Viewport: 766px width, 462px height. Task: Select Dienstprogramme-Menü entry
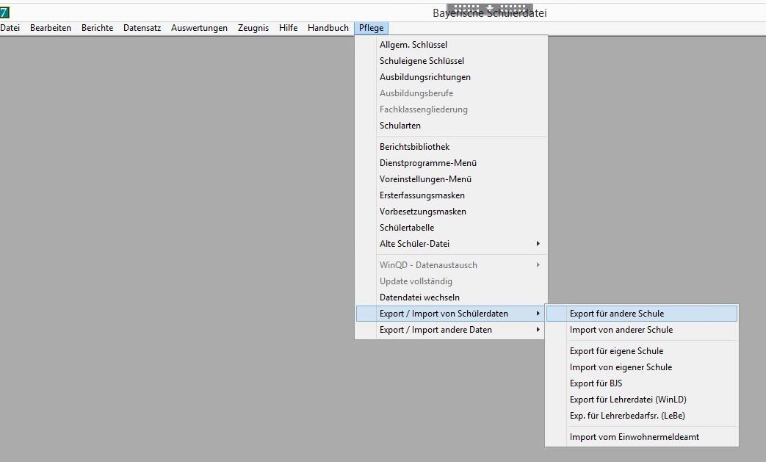pyautogui.click(x=451, y=162)
